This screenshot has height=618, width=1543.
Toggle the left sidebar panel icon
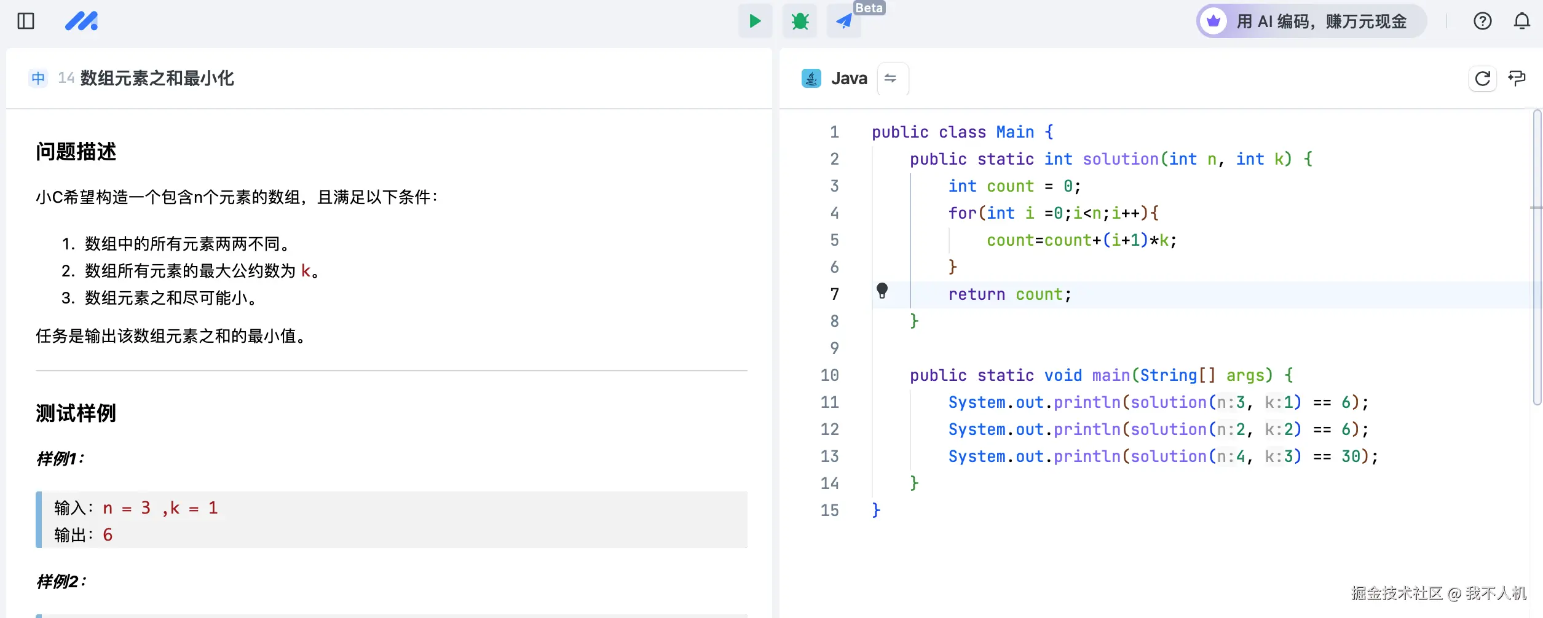tap(26, 22)
